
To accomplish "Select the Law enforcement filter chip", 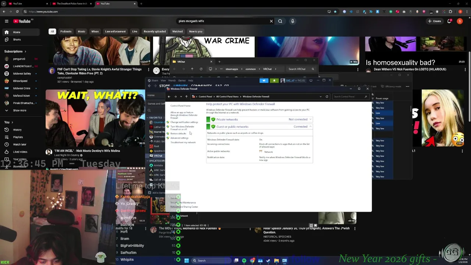I will tap(115, 31).
